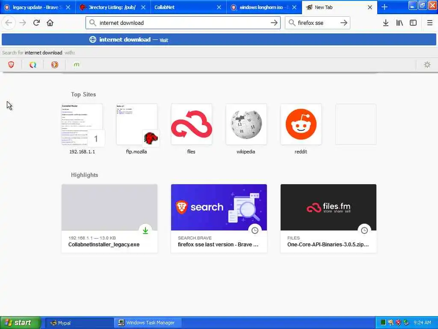Close the Directory Listing /pub/ tab

coord(143,7)
